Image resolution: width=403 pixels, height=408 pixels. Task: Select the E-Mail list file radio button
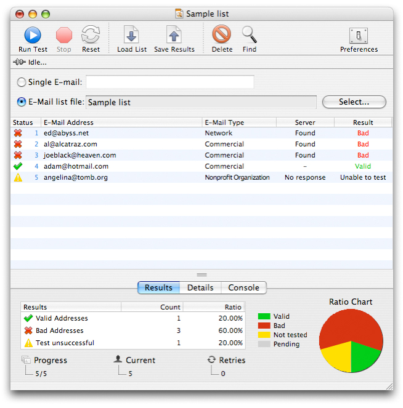22,102
